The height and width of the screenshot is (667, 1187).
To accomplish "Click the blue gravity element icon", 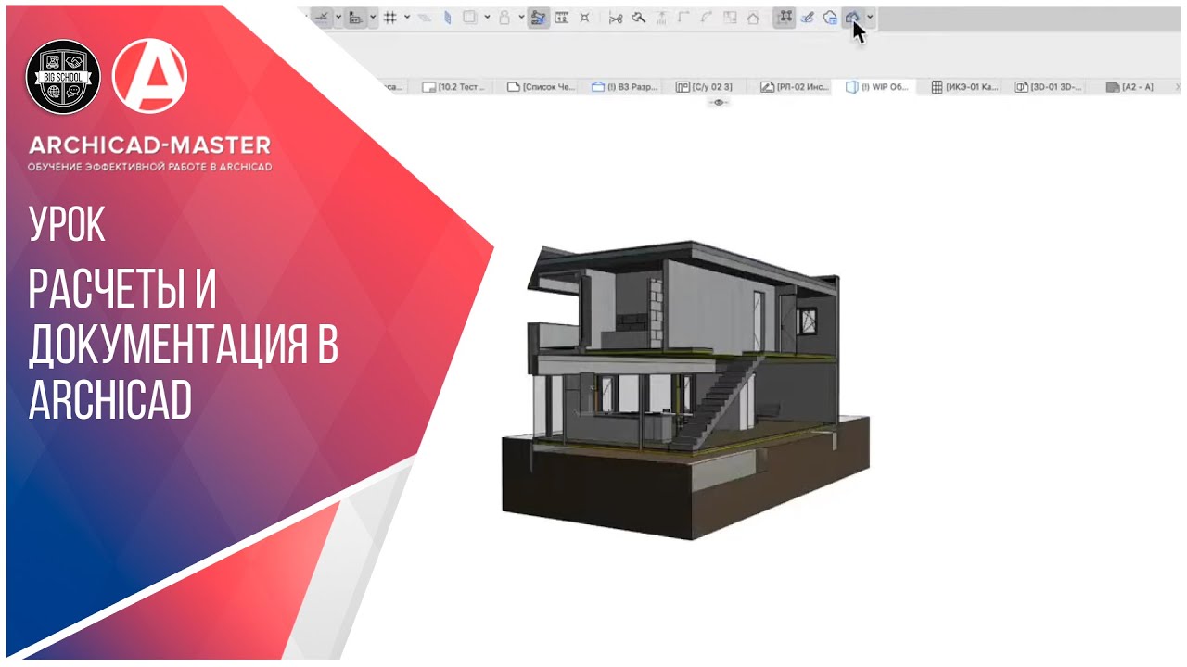I will tap(447, 18).
